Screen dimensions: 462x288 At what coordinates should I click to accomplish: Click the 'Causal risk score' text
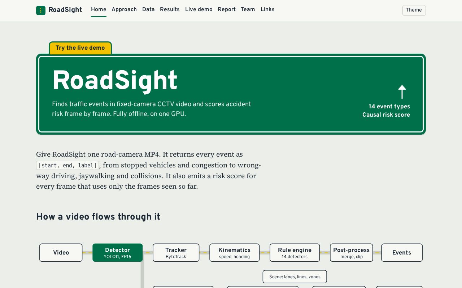click(x=386, y=115)
